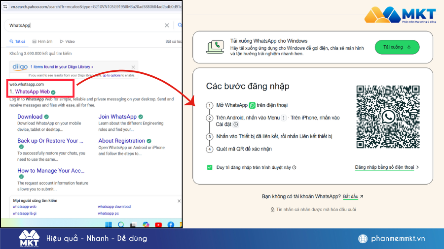Click the info icon beside 'Duy trì đăng nhập'

coord(295,167)
